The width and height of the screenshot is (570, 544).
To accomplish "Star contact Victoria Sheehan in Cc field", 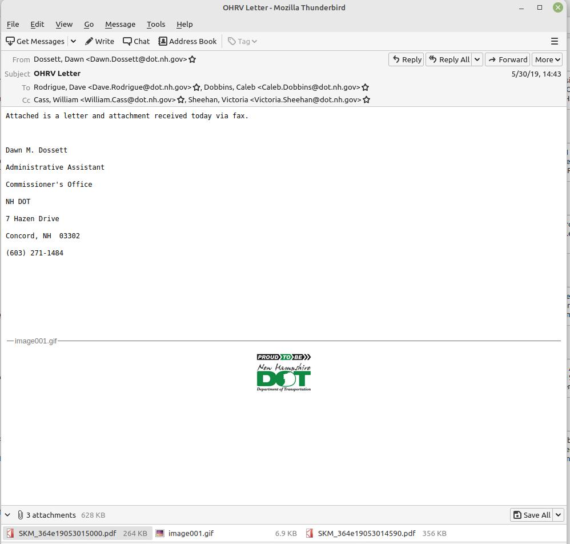I will pyautogui.click(x=367, y=100).
